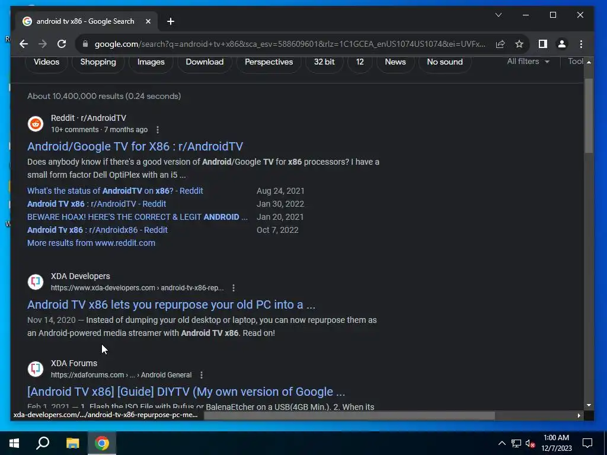Viewport: 607px width, 455px height.
Task: Select the Shopping search filter
Action: (x=98, y=62)
